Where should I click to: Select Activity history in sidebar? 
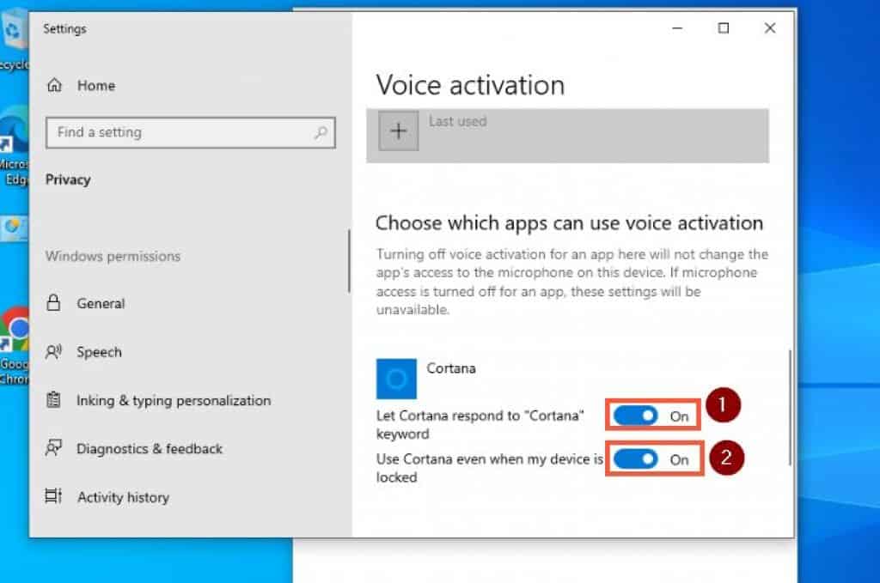tap(124, 497)
